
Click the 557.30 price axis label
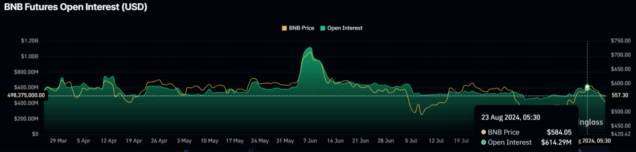pyautogui.click(x=620, y=95)
